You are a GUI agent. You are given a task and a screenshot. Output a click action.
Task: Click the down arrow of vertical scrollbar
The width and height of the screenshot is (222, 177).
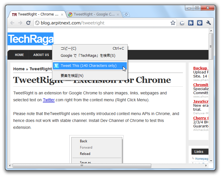211,161
